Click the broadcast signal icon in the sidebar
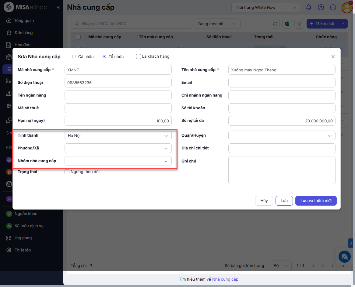The width and height of the screenshot is (355, 287). pyautogui.click(x=9, y=132)
